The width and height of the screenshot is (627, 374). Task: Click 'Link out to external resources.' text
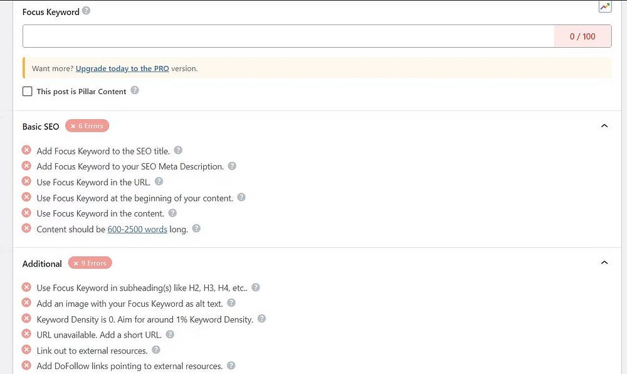[x=92, y=351]
